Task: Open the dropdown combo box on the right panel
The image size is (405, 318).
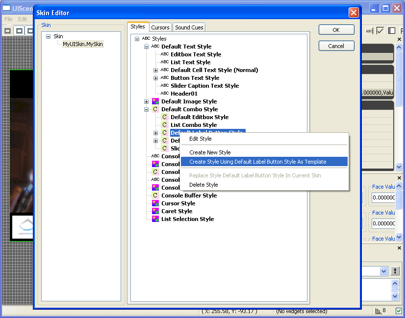Action: pyautogui.click(x=384, y=271)
